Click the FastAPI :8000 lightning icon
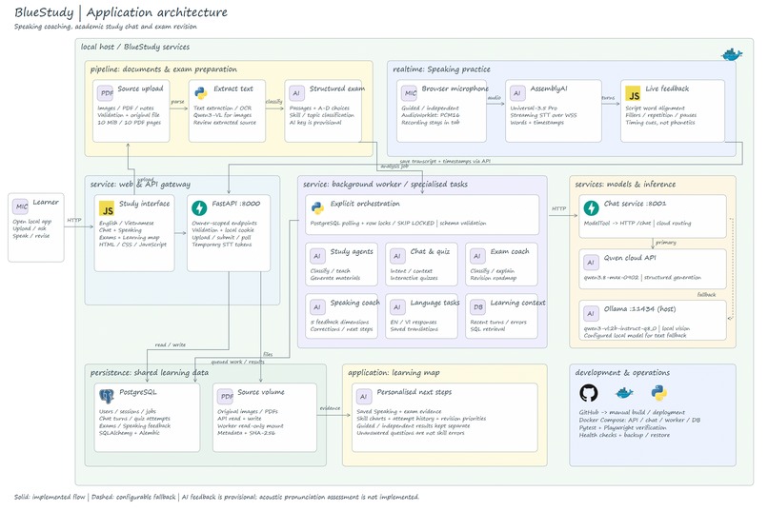This screenshot has width=768, height=511. 199,208
